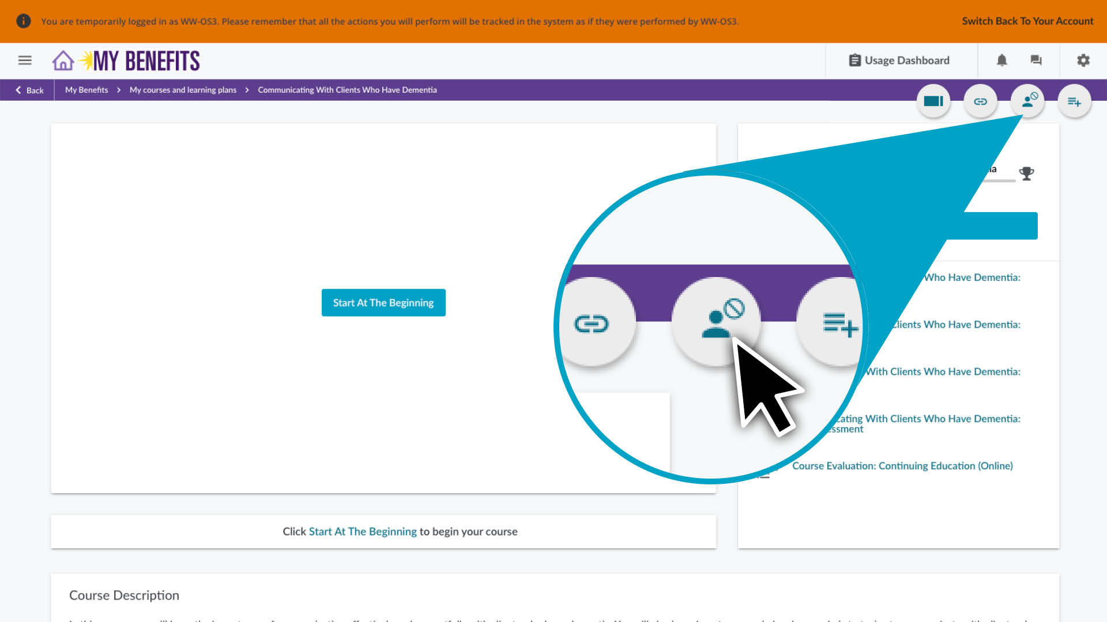This screenshot has width=1107, height=622.
Task: Open the notifications bell
Action: (1002, 60)
